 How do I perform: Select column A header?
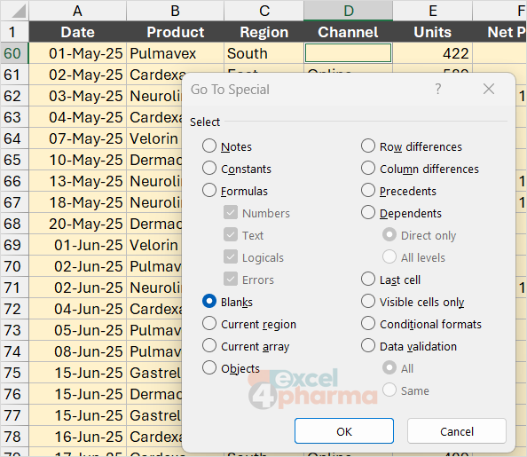click(78, 11)
